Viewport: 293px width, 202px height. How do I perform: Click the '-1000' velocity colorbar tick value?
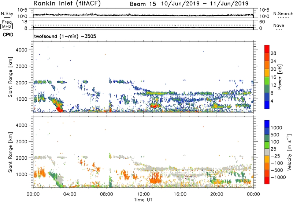(278, 177)
